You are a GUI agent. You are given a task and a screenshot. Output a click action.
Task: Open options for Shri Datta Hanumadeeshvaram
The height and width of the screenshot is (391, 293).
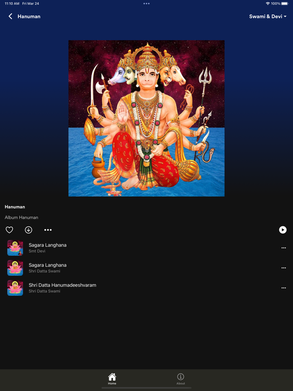tap(283, 288)
